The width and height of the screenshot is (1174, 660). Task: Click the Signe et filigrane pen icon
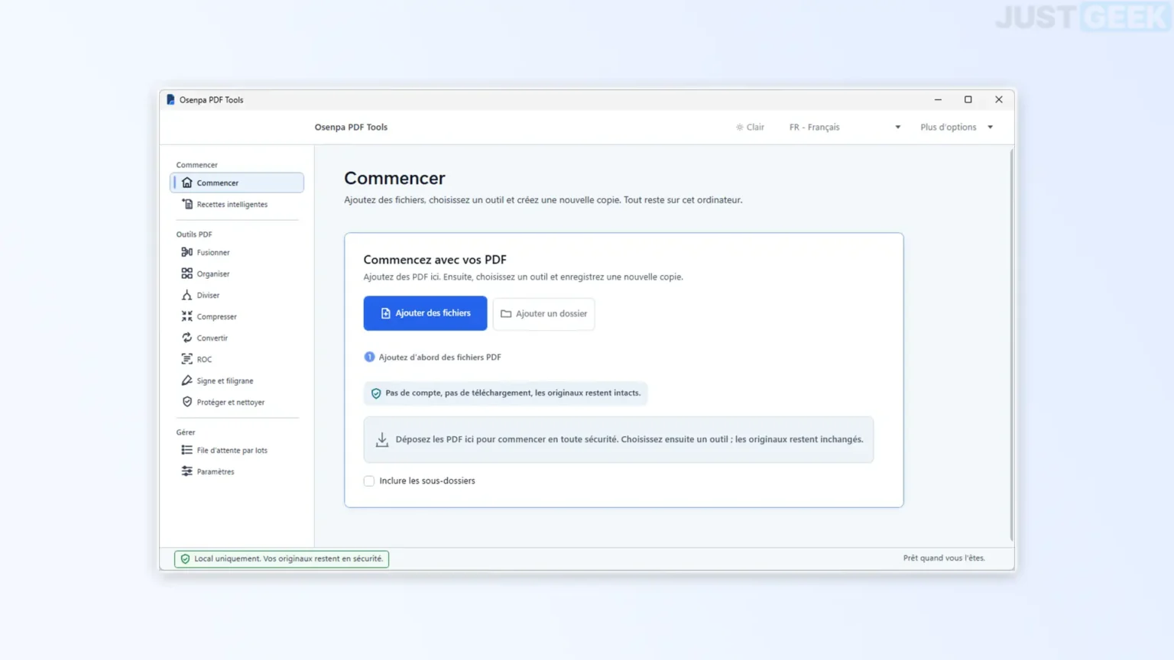(x=187, y=380)
